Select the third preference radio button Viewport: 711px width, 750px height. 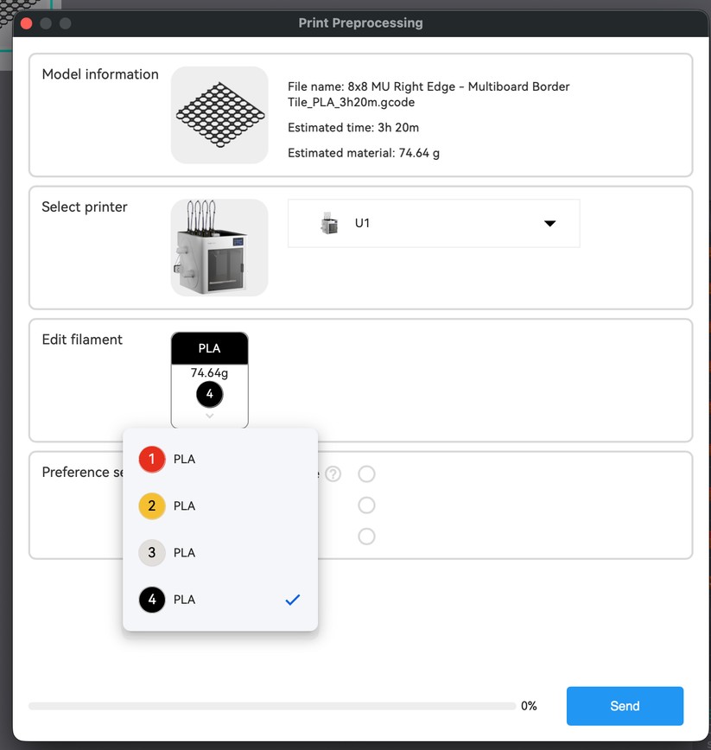point(366,537)
